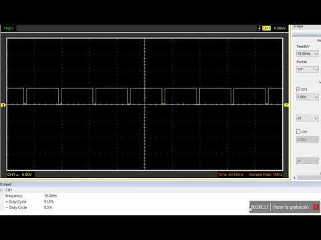Enable the CH2 channel checkbox
Screen dimensions: 321x240
[x=298, y=131]
